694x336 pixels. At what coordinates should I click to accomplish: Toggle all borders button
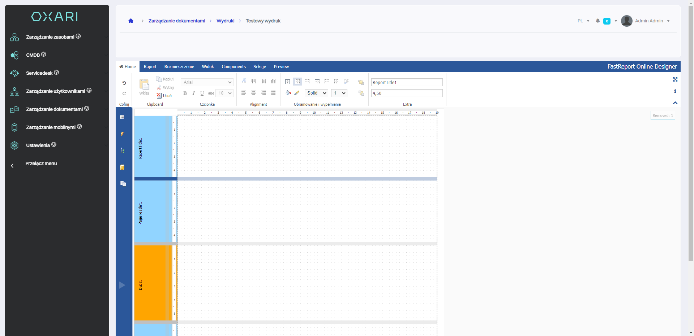(287, 82)
